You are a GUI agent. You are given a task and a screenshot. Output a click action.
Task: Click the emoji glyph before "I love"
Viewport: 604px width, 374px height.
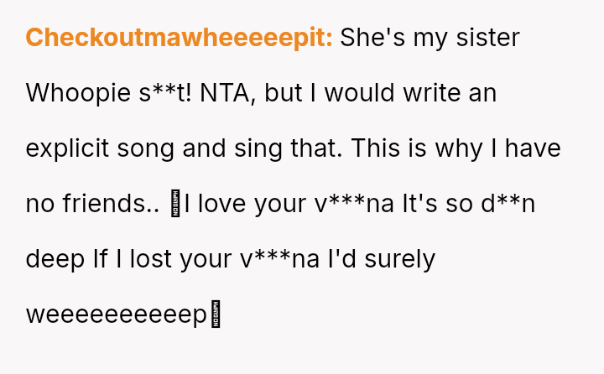(176, 204)
